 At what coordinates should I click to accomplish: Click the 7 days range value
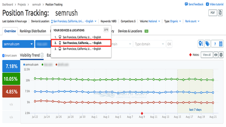click(215, 44)
